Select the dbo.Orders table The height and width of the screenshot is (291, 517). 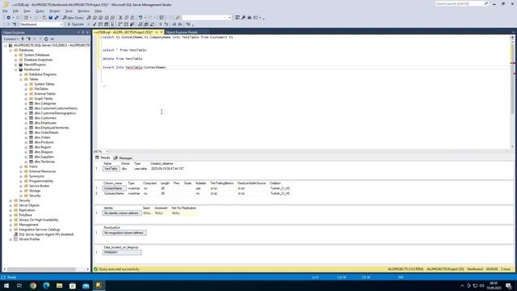[42, 137]
